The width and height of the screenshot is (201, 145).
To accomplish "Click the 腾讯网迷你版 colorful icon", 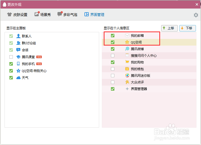I will tap(127, 75).
